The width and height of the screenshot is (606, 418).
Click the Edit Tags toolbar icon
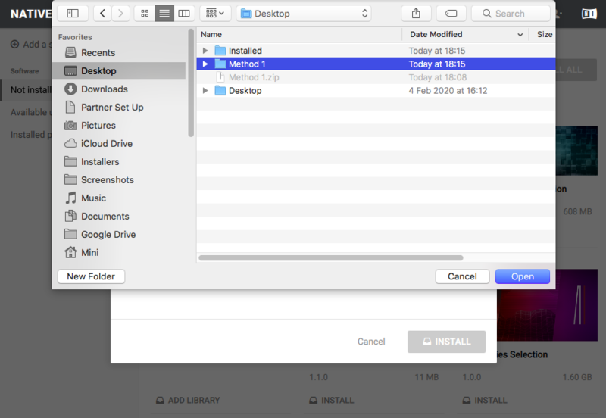451,14
